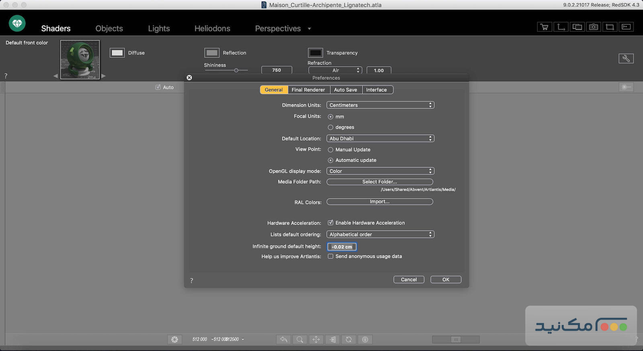Open the Heliodons inspector
Image resolution: width=643 pixels, height=351 pixels.
[212, 28]
